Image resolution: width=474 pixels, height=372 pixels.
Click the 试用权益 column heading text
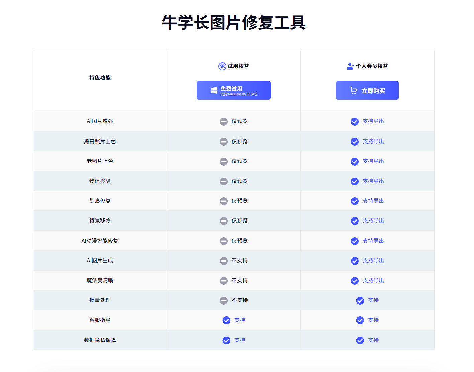[x=238, y=66]
